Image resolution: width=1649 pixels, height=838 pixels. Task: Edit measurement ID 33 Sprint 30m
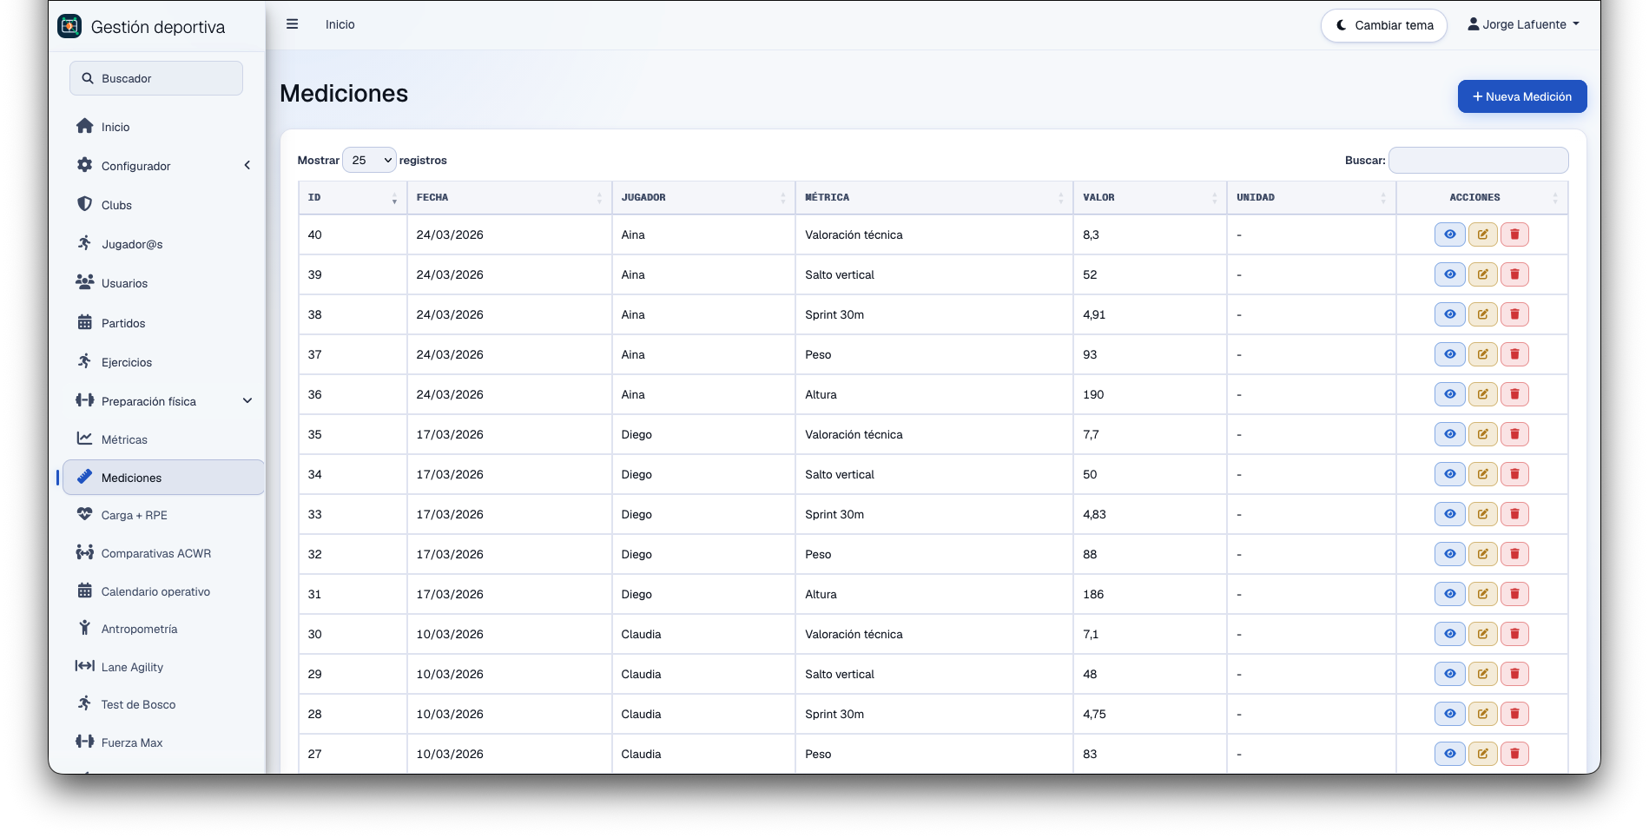coord(1483,514)
